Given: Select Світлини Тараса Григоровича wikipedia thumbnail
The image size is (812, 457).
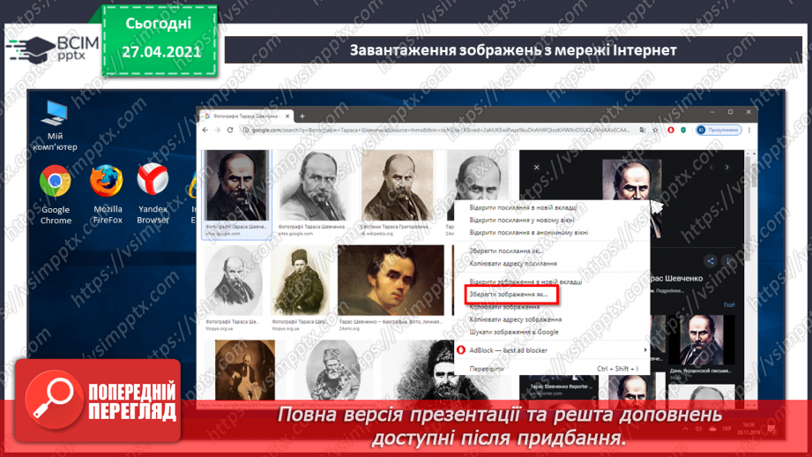Looking at the screenshot, I should tap(397, 192).
